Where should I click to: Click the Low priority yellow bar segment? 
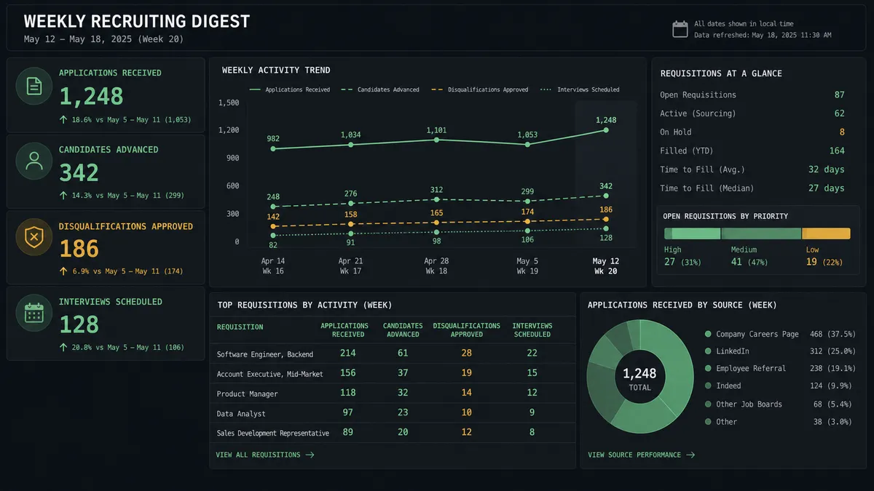[826, 233]
